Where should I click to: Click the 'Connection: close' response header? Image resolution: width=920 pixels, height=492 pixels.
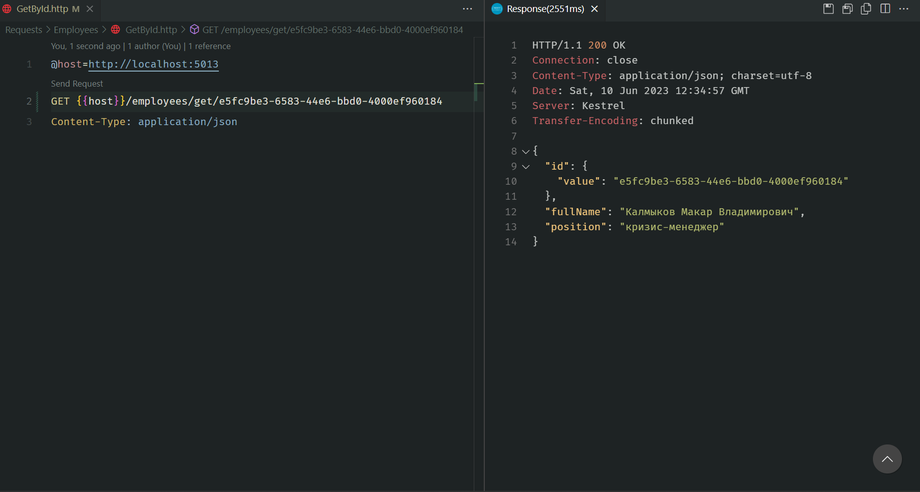click(584, 60)
